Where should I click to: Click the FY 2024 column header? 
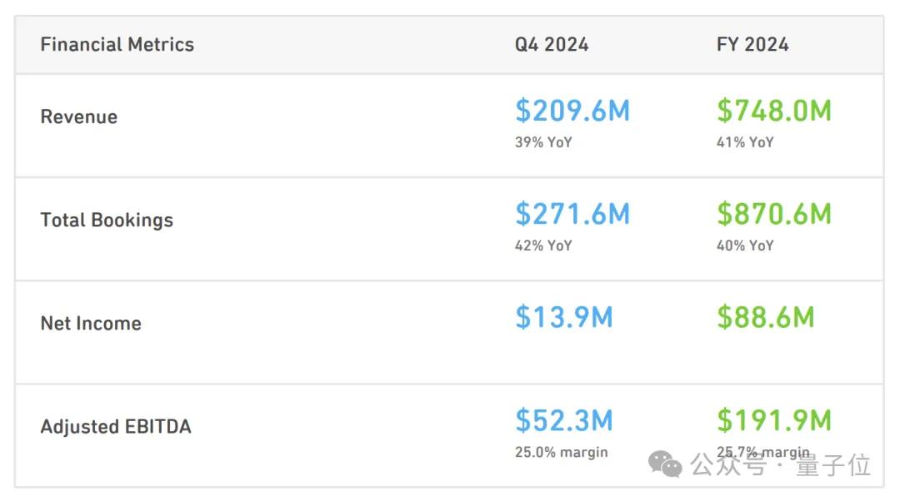coord(752,45)
